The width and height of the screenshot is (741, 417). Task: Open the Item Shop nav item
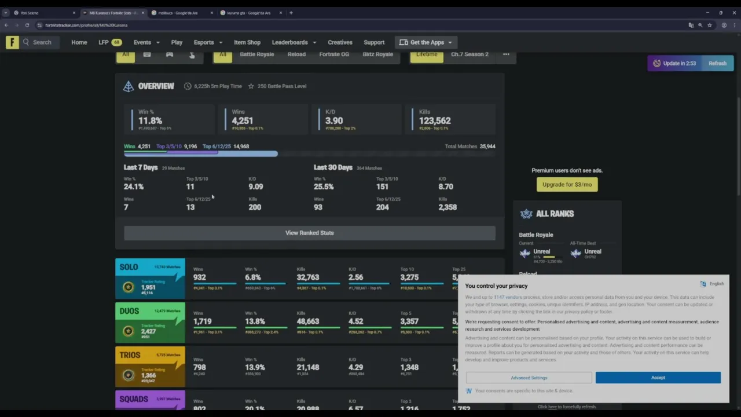pyautogui.click(x=247, y=42)
